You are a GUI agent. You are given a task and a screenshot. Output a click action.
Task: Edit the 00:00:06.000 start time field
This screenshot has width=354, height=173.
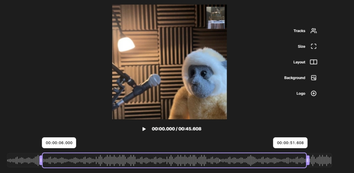59,143
